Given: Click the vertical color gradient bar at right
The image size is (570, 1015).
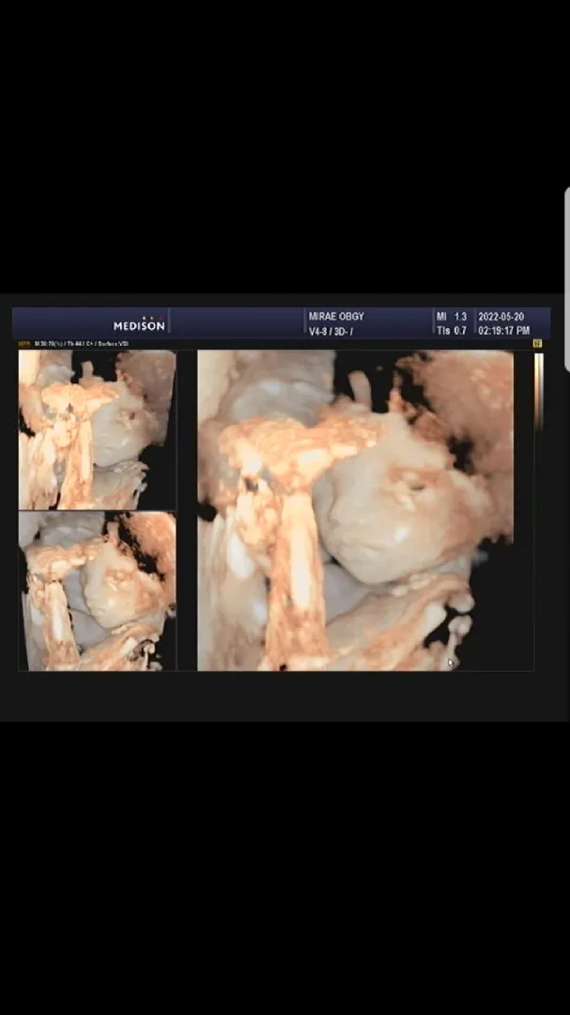Looking at the screenshot, I should (538, 392).
